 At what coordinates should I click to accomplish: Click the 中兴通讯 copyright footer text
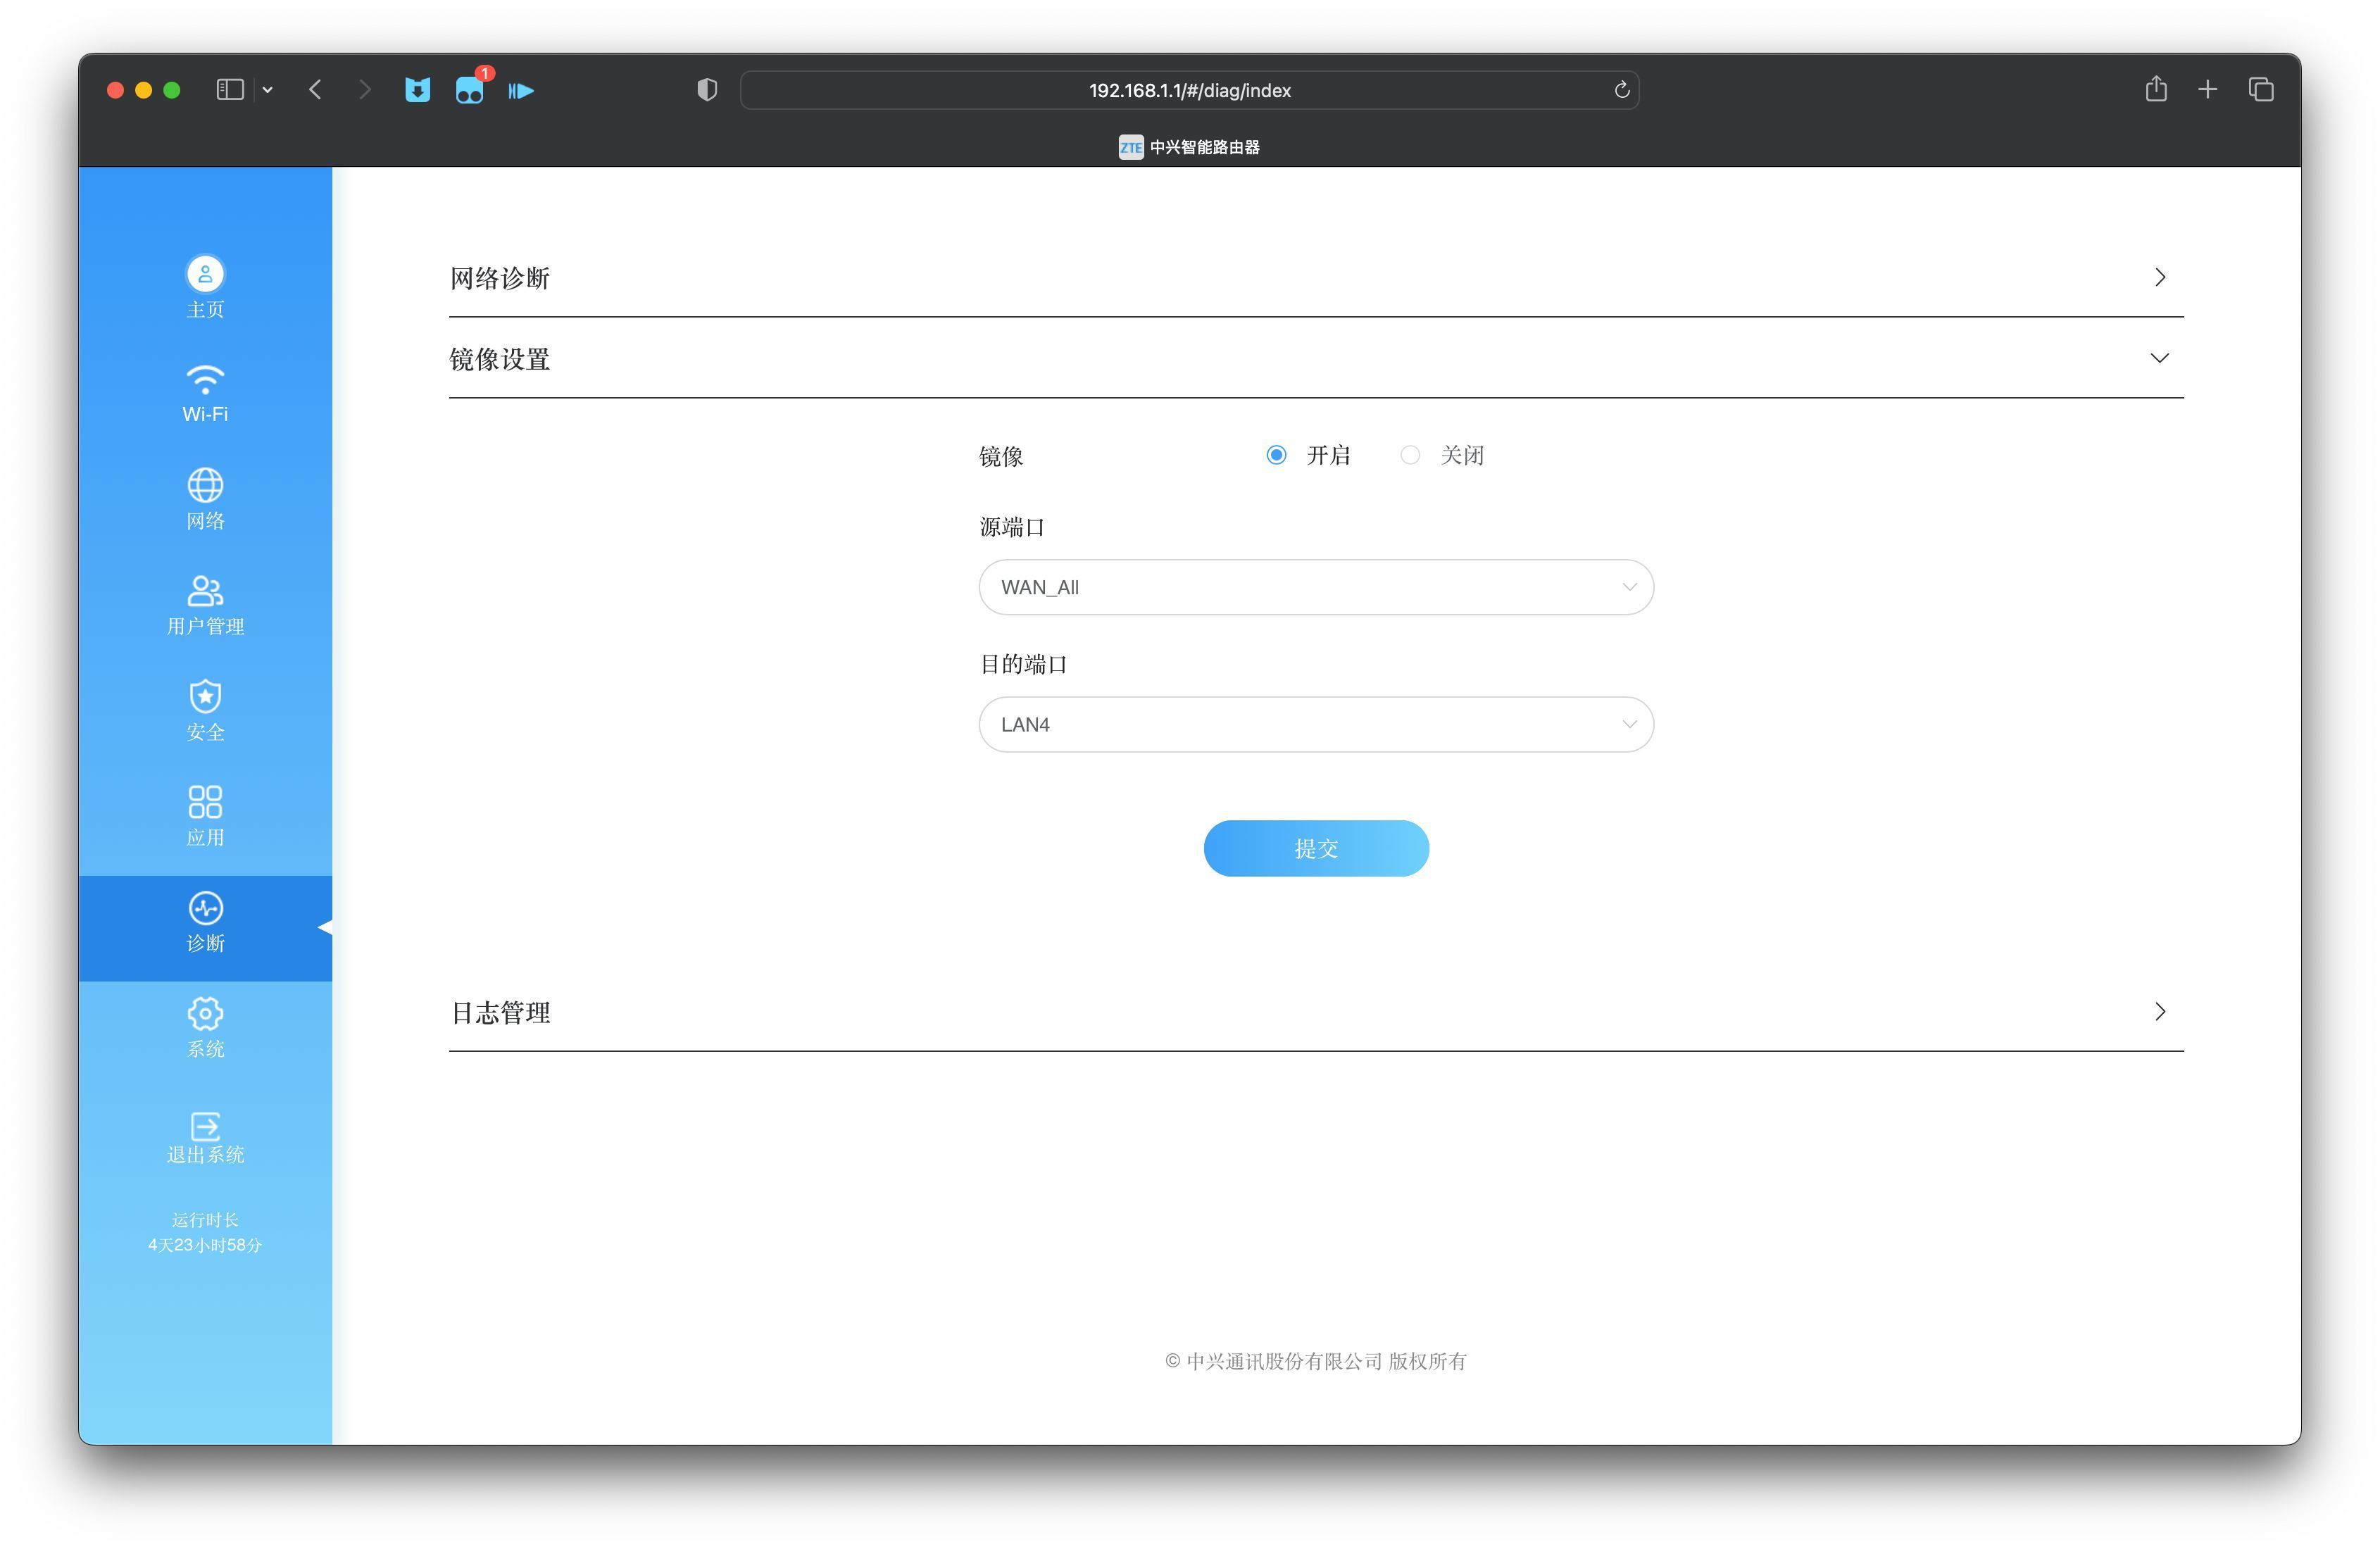pyautogui.click(x=1316, y=1361)
